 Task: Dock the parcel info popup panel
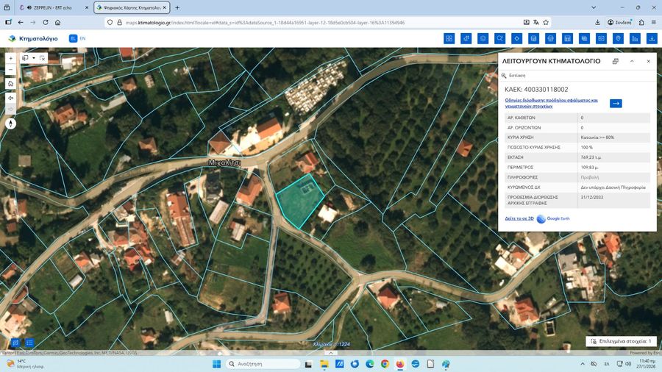pyautogui.click(x=615, y=61)
